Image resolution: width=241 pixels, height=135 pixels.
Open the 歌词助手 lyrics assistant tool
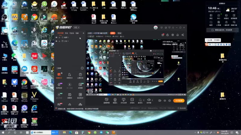click(80, 96)
